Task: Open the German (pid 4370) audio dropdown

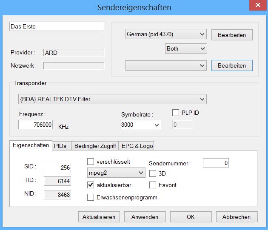Action: click(x=166, y=34)
